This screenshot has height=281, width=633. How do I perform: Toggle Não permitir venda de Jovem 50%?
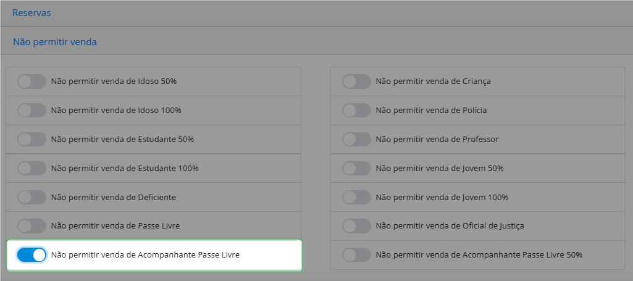click(356, 169)
